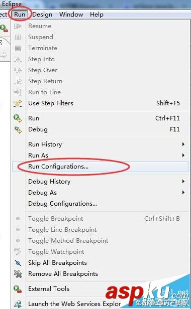The height and width of the screenshot is (309, 191).
Task: Click the Skip All Breakpoints icon
Action: tap(18, 263)
